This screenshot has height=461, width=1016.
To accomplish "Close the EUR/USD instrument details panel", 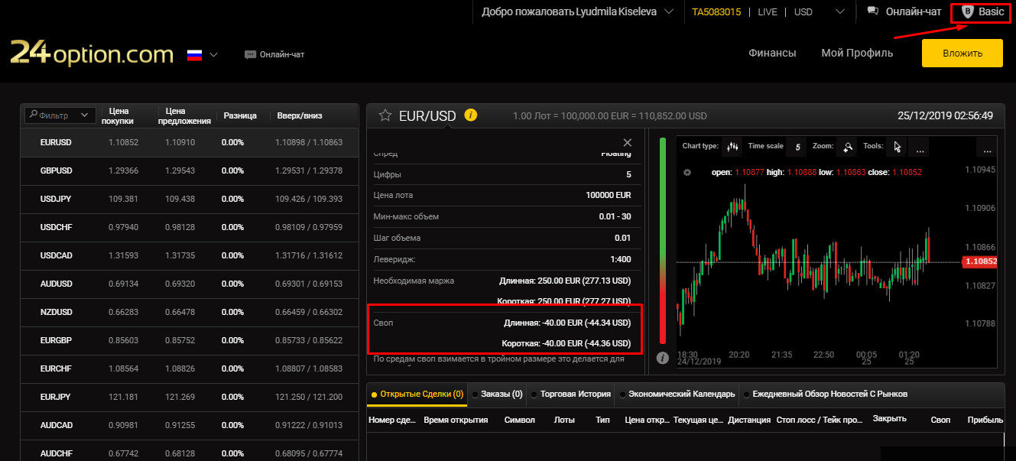I will click(628, 142).
